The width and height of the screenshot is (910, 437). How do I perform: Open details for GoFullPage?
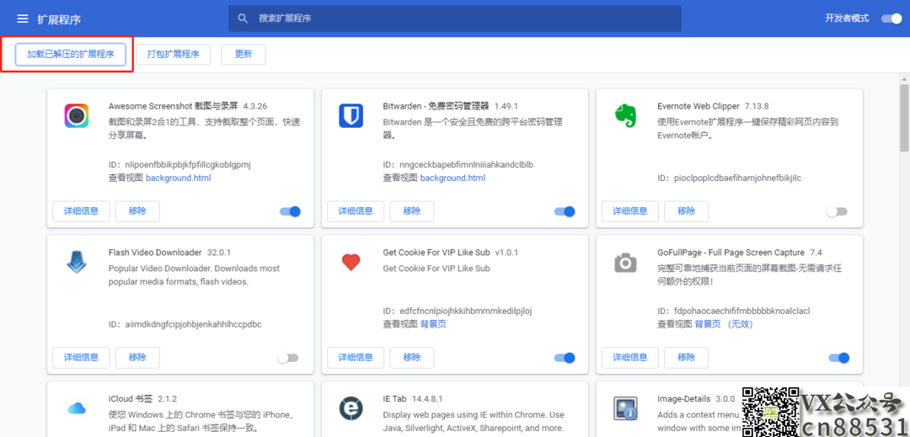(630, 358)
